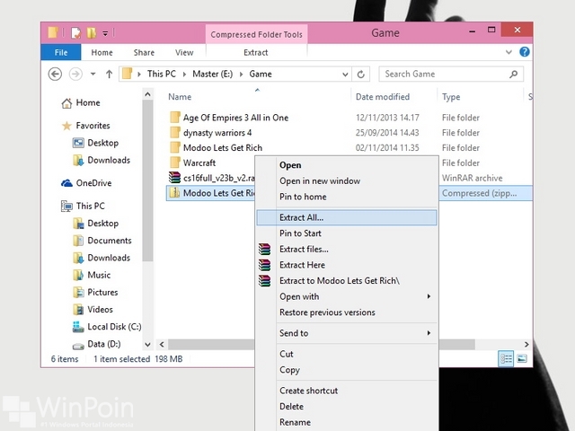Click This PC in the address breadcrumb

(x=162, y=74)
